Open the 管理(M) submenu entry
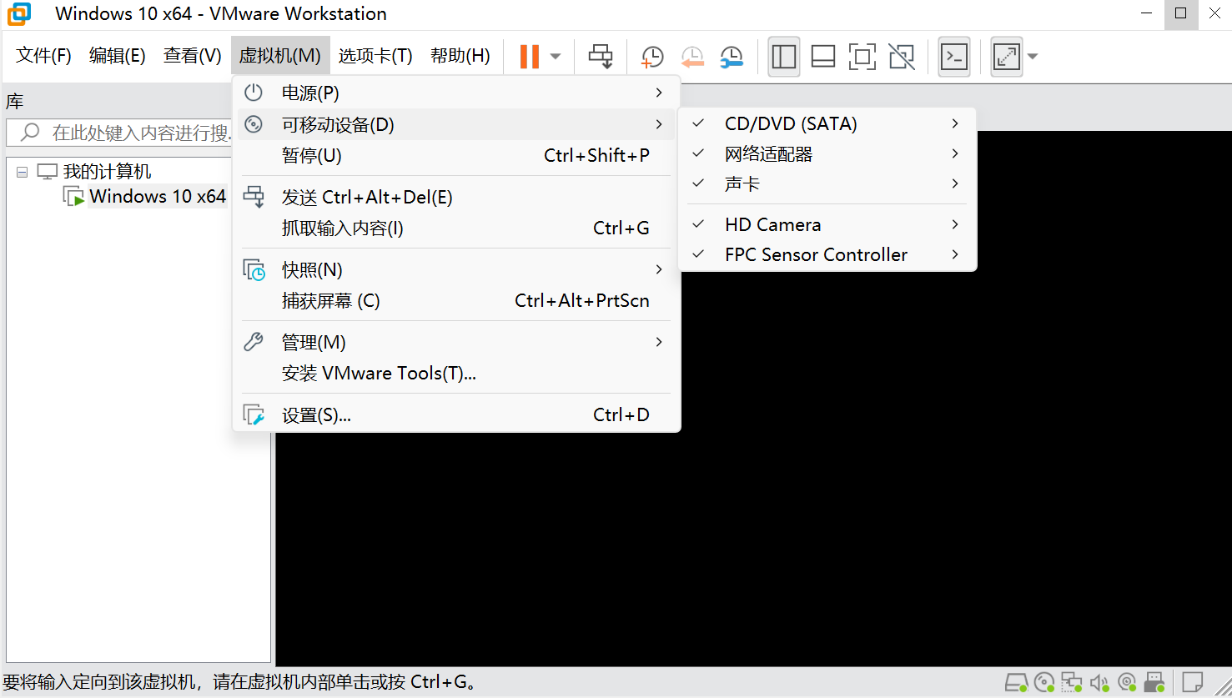Screen dimensions: 1232x698 pyautogui.click(x=456, y=343)
